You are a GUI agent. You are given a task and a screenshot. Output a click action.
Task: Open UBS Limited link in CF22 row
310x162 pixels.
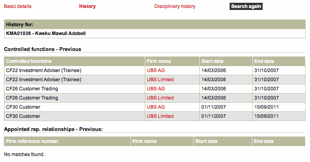160,80
